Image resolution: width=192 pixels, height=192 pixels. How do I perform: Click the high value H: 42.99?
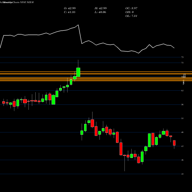101,8
